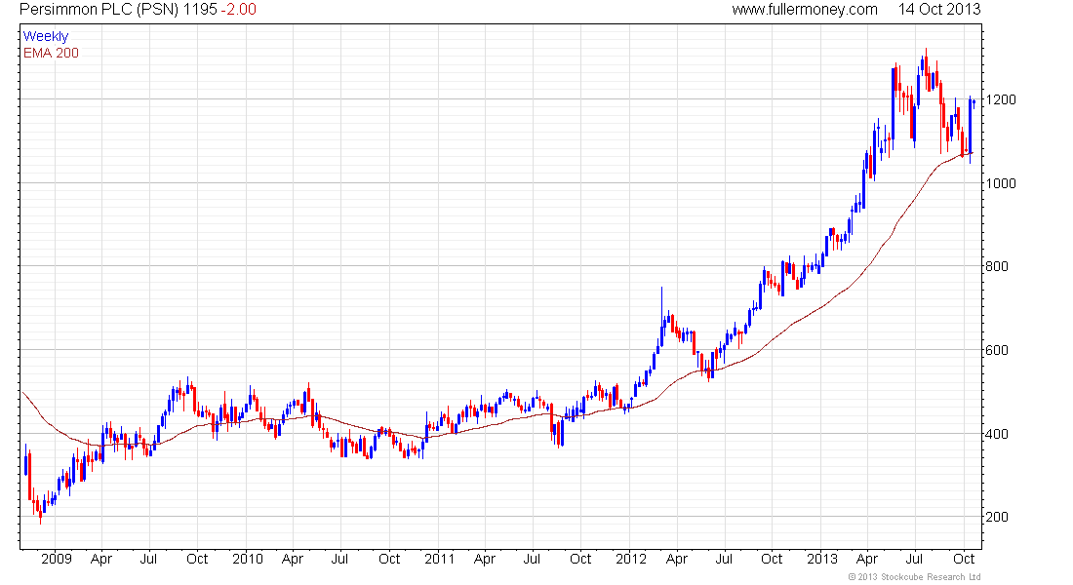Click the date '14 Oct 2013'
Viewport: 1073px width, 585px height.
(x=939, y=10)
